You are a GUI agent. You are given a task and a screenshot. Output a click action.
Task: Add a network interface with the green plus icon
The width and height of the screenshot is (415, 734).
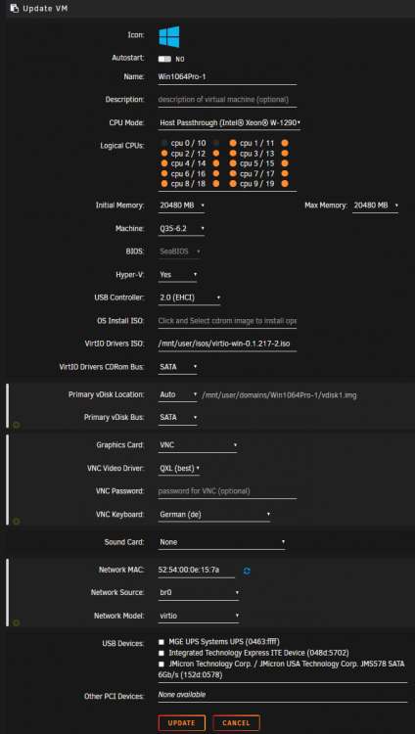click(x=17, y=622)
